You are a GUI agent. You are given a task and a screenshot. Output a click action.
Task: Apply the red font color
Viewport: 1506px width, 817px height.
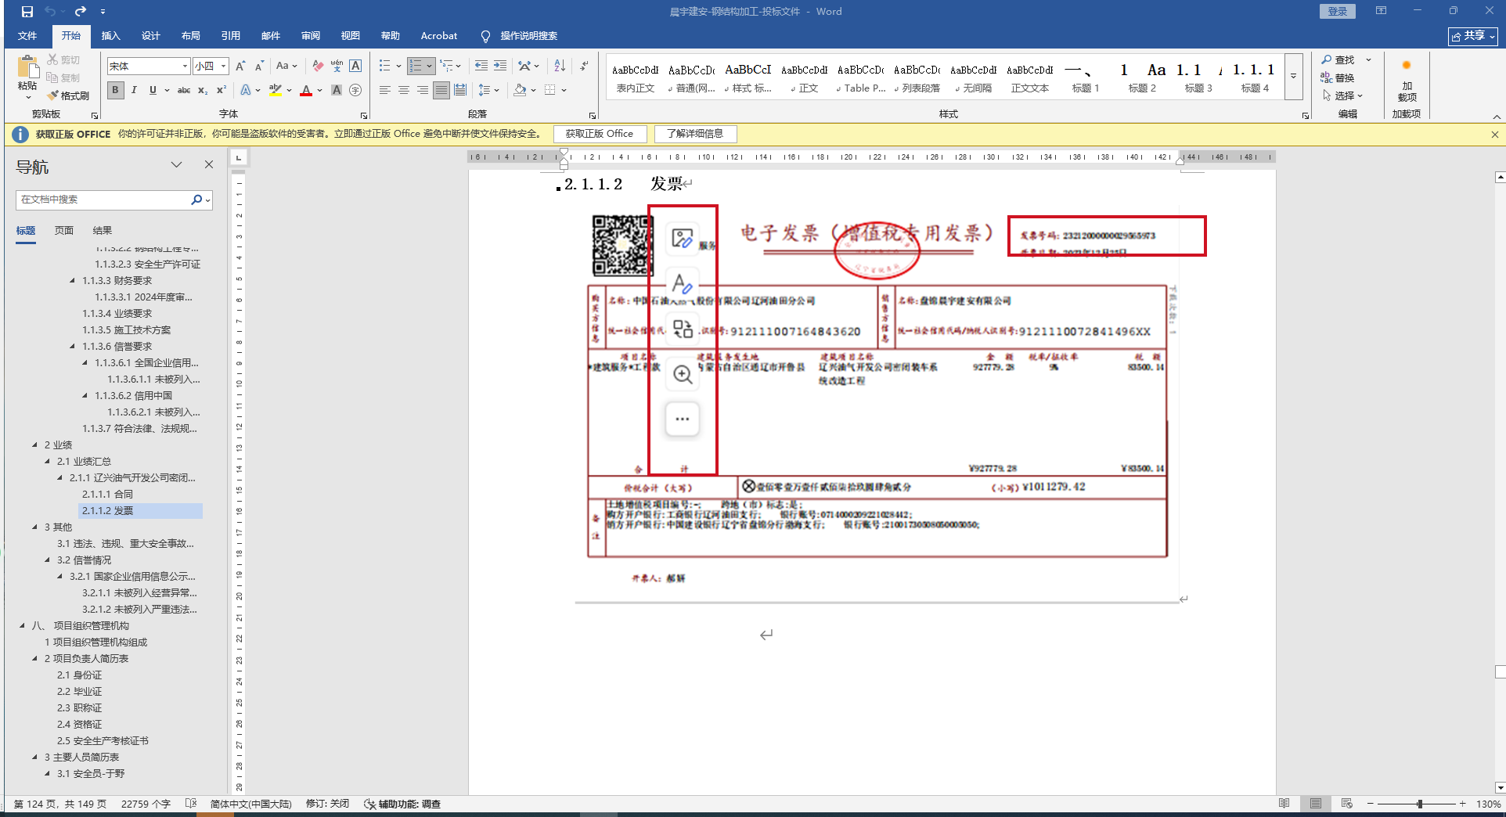[x=306, y=90]
